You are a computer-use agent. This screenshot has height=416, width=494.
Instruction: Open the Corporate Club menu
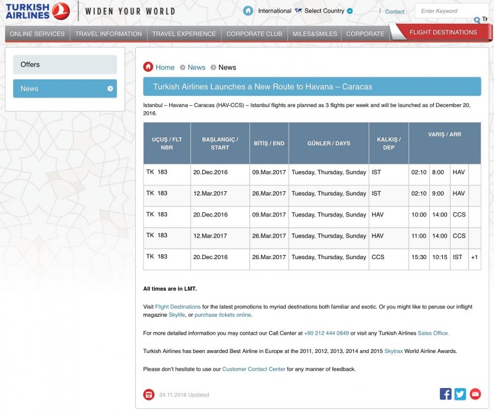click(x=254, y=34)
